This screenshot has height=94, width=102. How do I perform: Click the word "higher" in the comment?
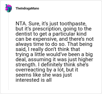coord(86,59)
